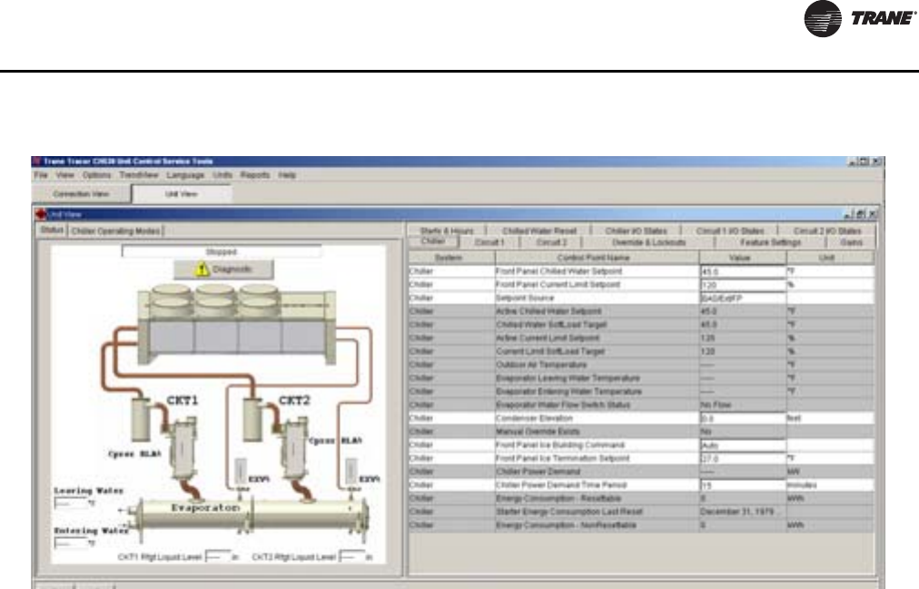Click the CKT2 compressor graphic
919x589 pixels.
coord(295,448)
